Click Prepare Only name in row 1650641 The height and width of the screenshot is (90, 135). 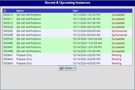coord(24,55)
